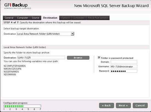This screenshot has height=112, width=151.
Task: Click the disabled Options tab
Action: point(65,18)
